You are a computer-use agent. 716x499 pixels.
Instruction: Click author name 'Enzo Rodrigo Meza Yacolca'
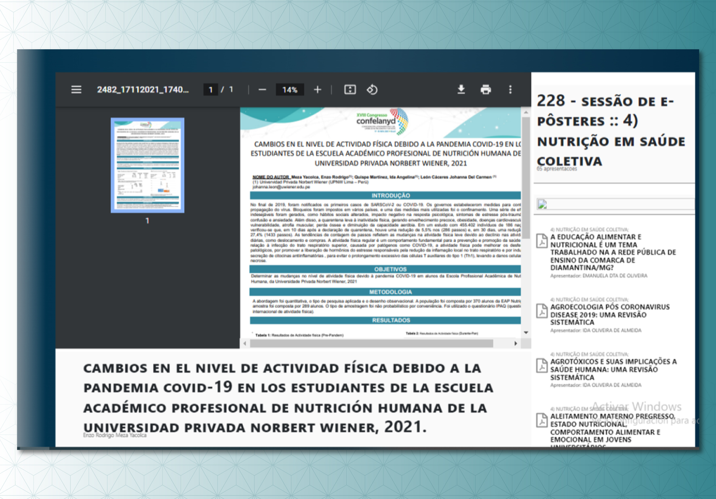point(115,435)
